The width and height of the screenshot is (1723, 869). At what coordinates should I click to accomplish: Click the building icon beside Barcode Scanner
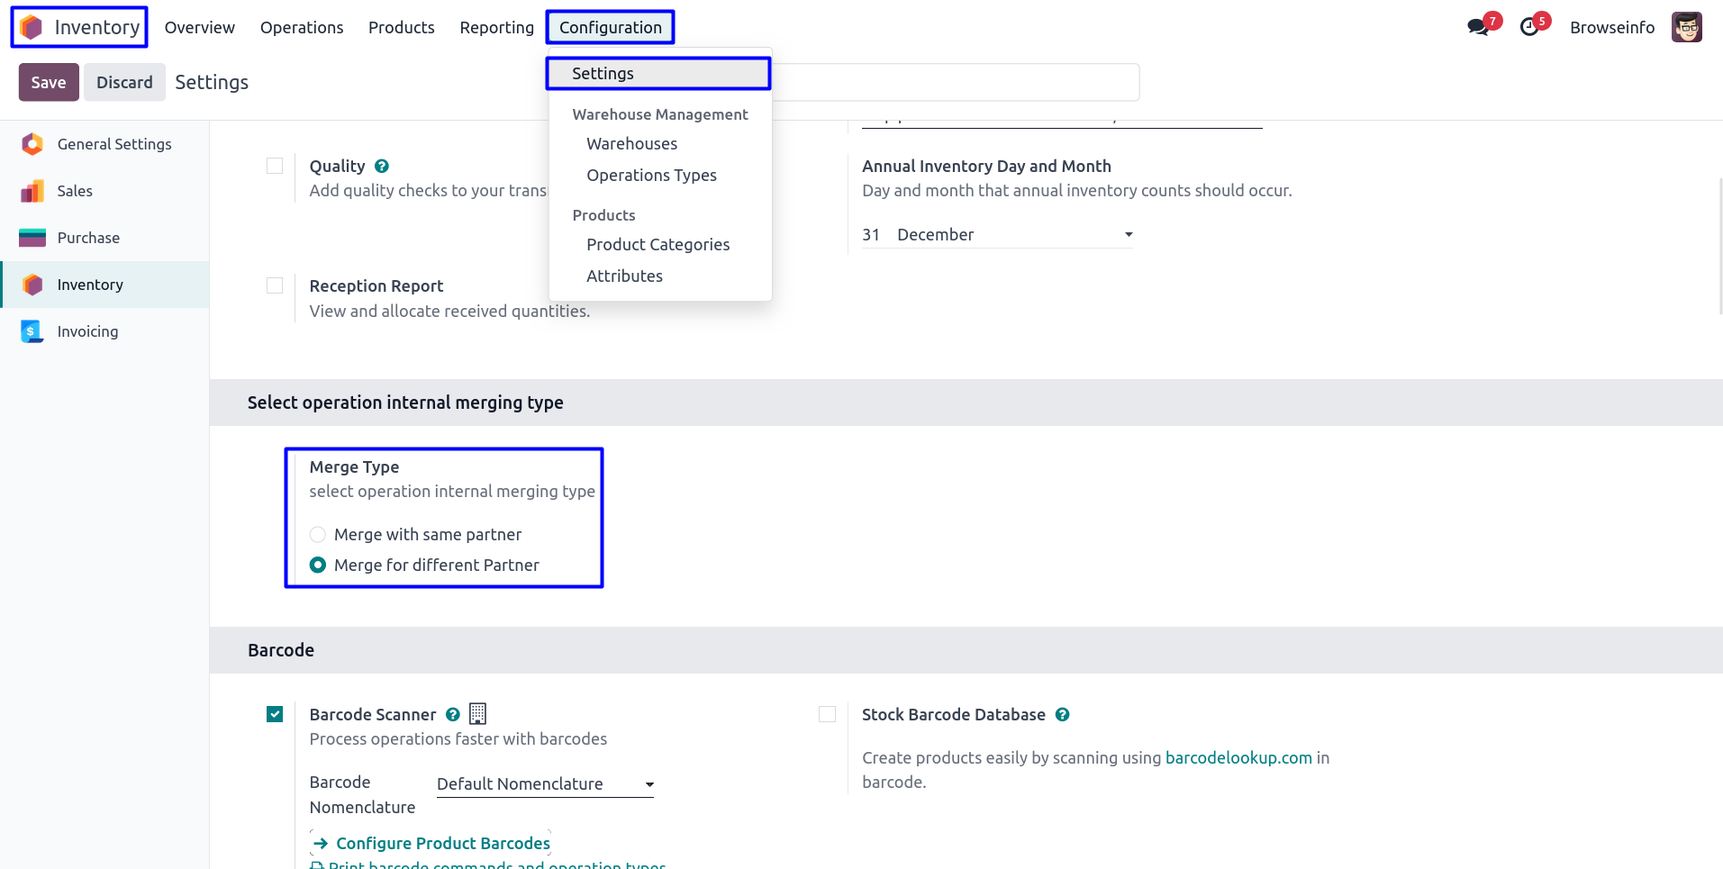[478, 714]
